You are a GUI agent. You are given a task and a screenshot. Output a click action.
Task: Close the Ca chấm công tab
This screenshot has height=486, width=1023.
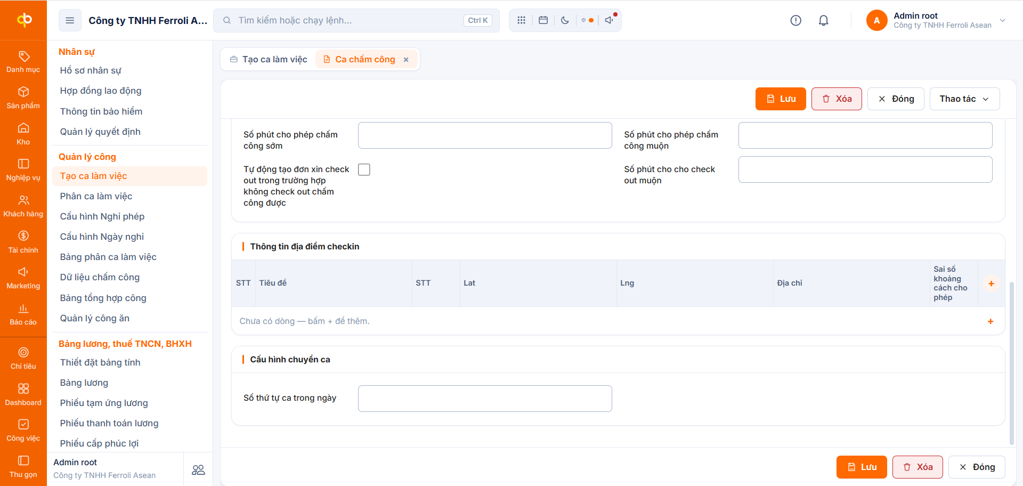406,60
